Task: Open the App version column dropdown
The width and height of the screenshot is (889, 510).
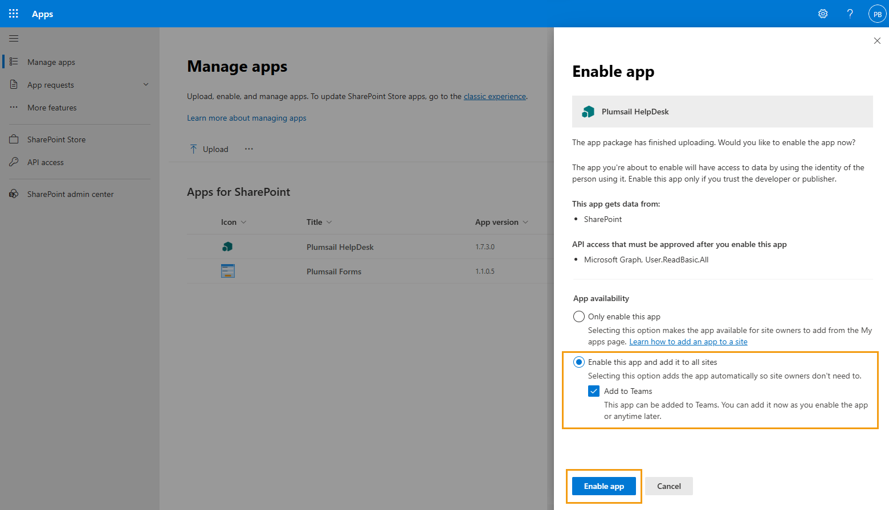Action: click(x=525, y=222)
